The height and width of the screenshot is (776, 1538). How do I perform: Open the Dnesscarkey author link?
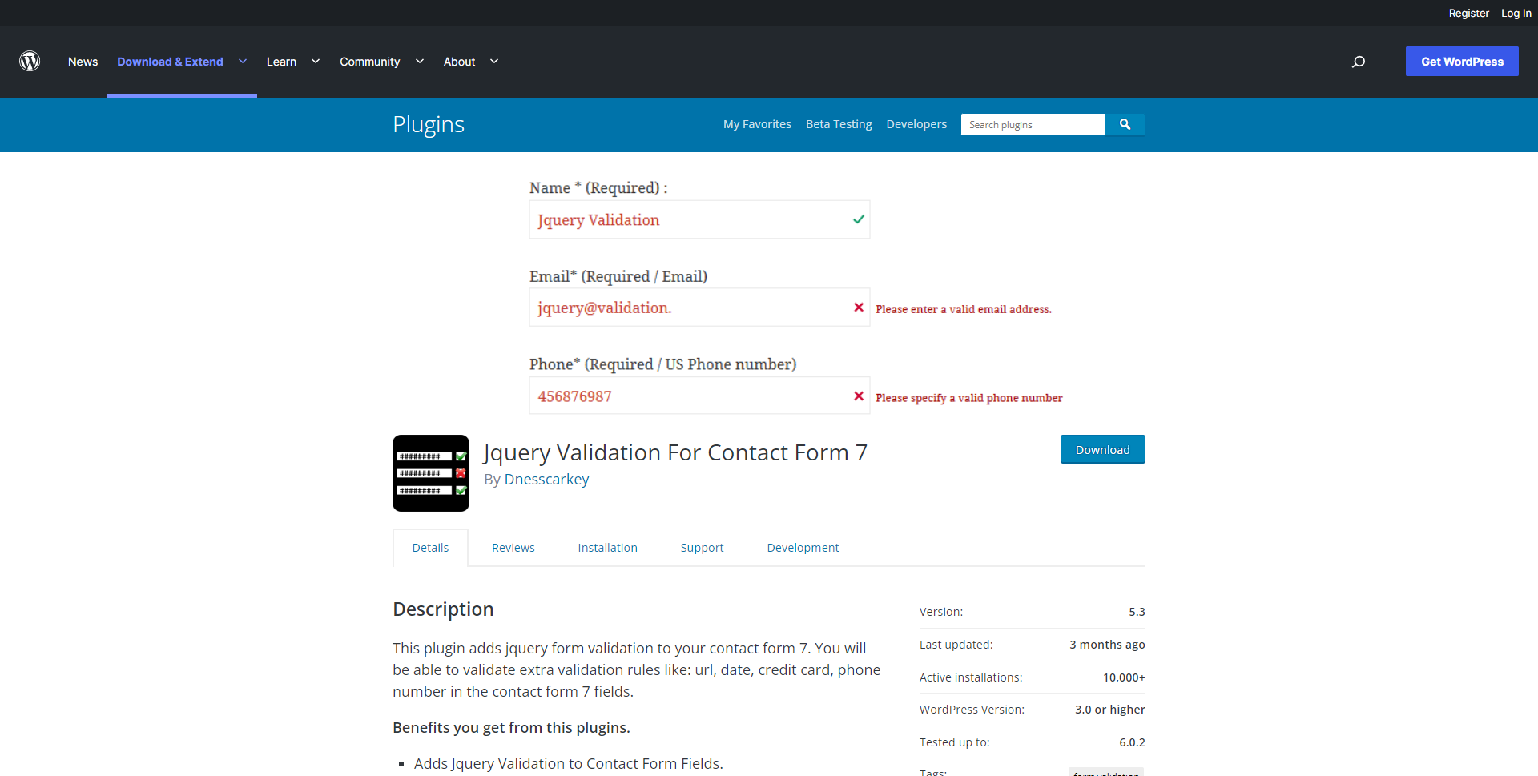pyautogui.click(x=546, y=480)
